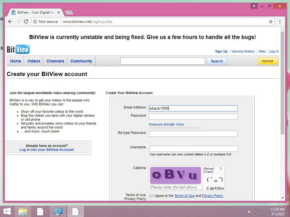Click the active blank page taskbar icon
Viewport: 290px width, 217px height.
point(75,211)
